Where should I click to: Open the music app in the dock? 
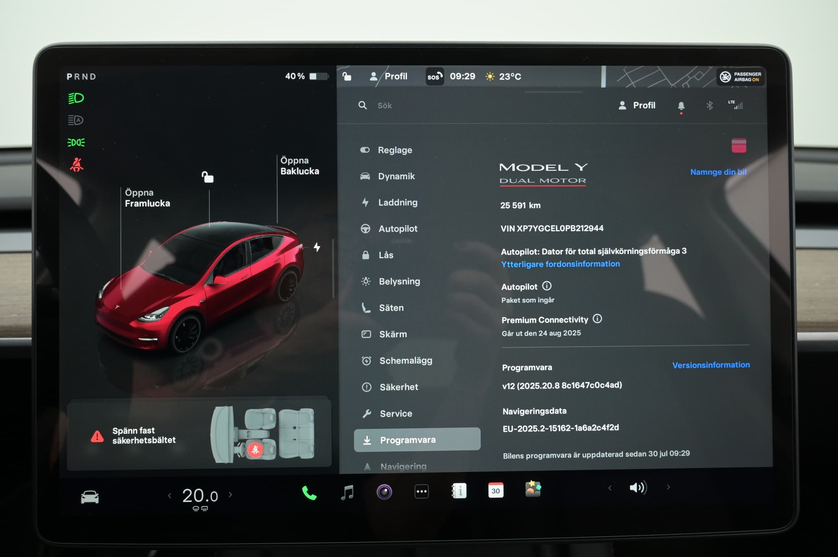pos(347,493)
